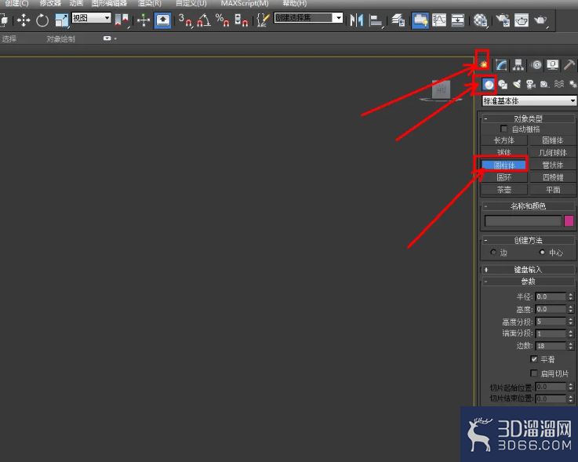
Task: Click the ViewCube in the viewport
Action: tap(441, 90)
